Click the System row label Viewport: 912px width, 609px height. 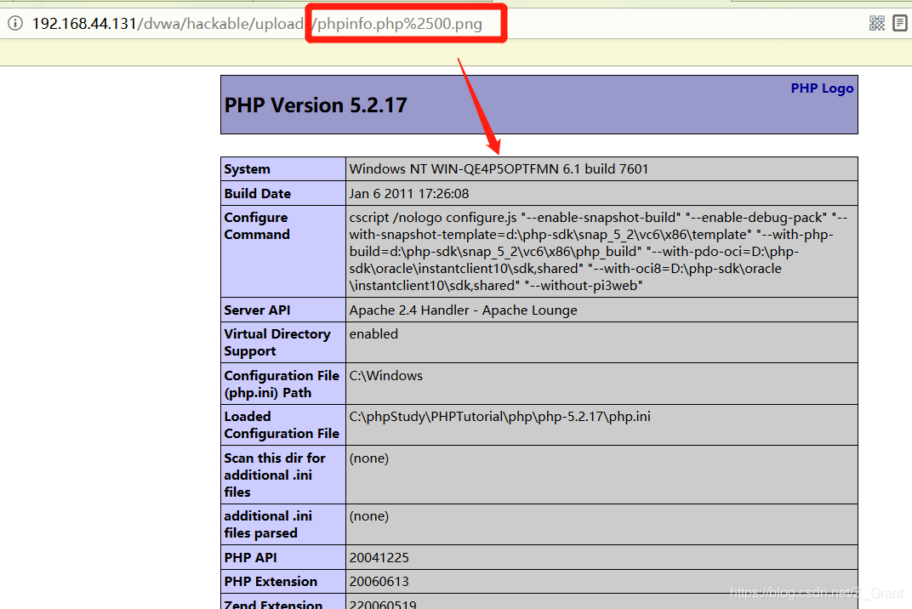[248, 169]
